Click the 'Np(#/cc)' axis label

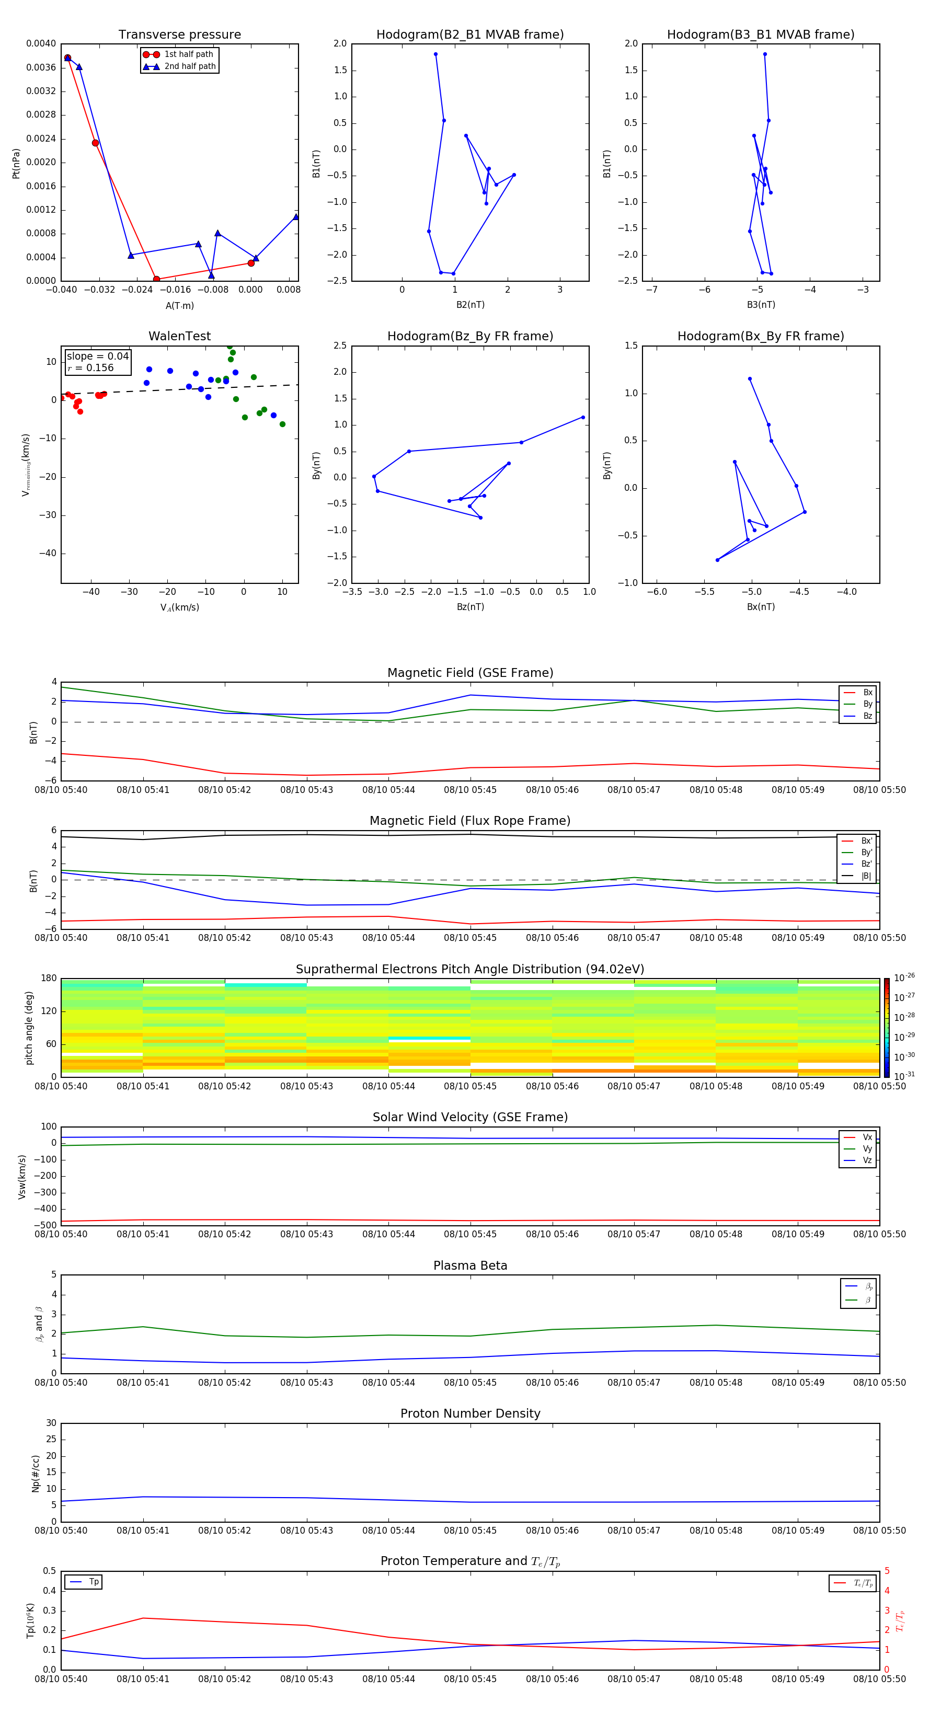pos(36,1473)
